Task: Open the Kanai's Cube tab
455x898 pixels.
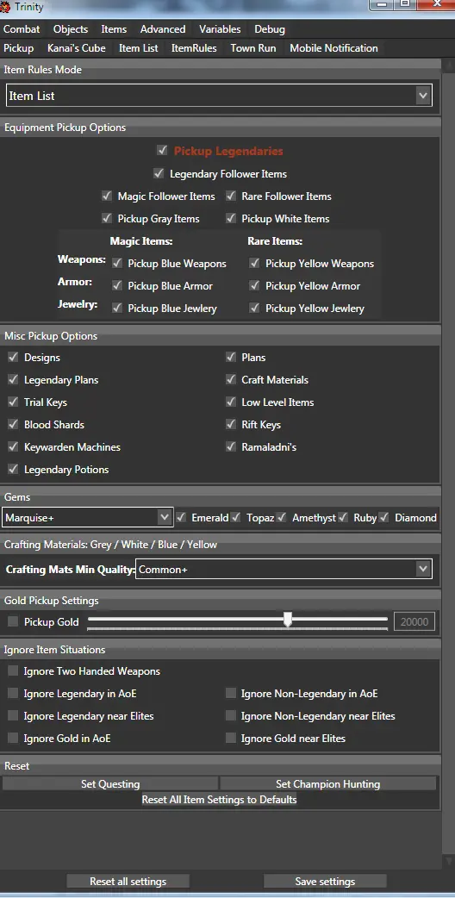Action: (77, 48)
